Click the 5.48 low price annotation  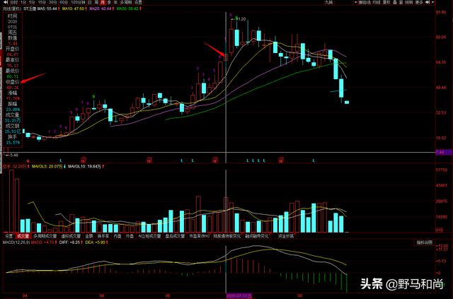pyautogui.click(x=12, y=156)
